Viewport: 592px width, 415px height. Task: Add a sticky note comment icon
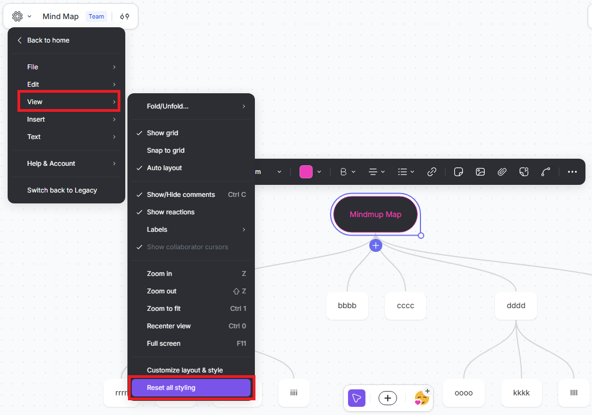click(458, 172)
